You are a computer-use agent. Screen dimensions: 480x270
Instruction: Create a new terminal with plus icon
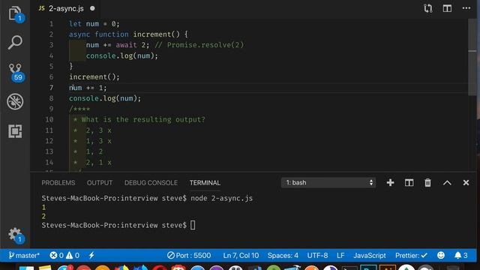coord(390,183)
